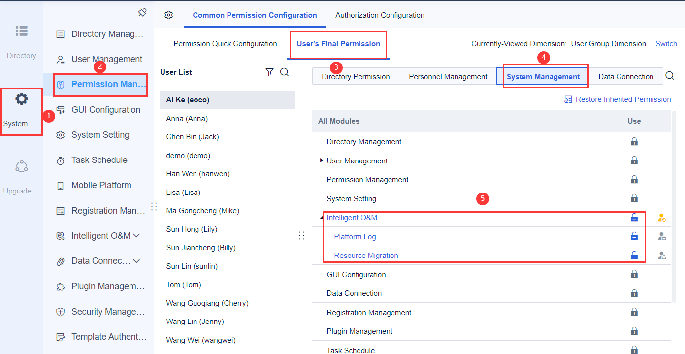Click the Switch dimension link

point(666,44)
